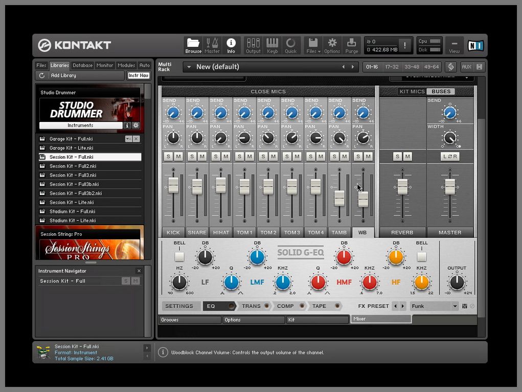This screenshot has width=522, height=392.
Task: Select next FX preset
Action: 403,306
